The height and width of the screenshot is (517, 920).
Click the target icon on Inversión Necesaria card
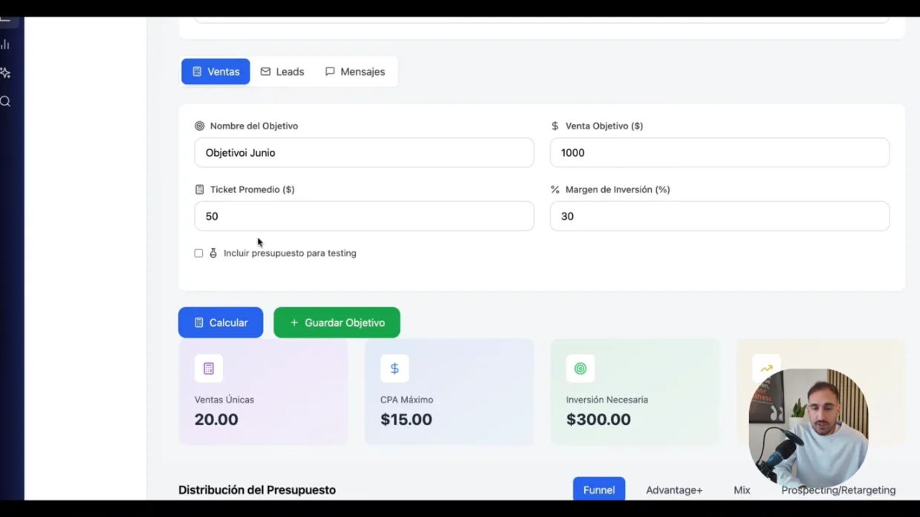click(580, 368)
